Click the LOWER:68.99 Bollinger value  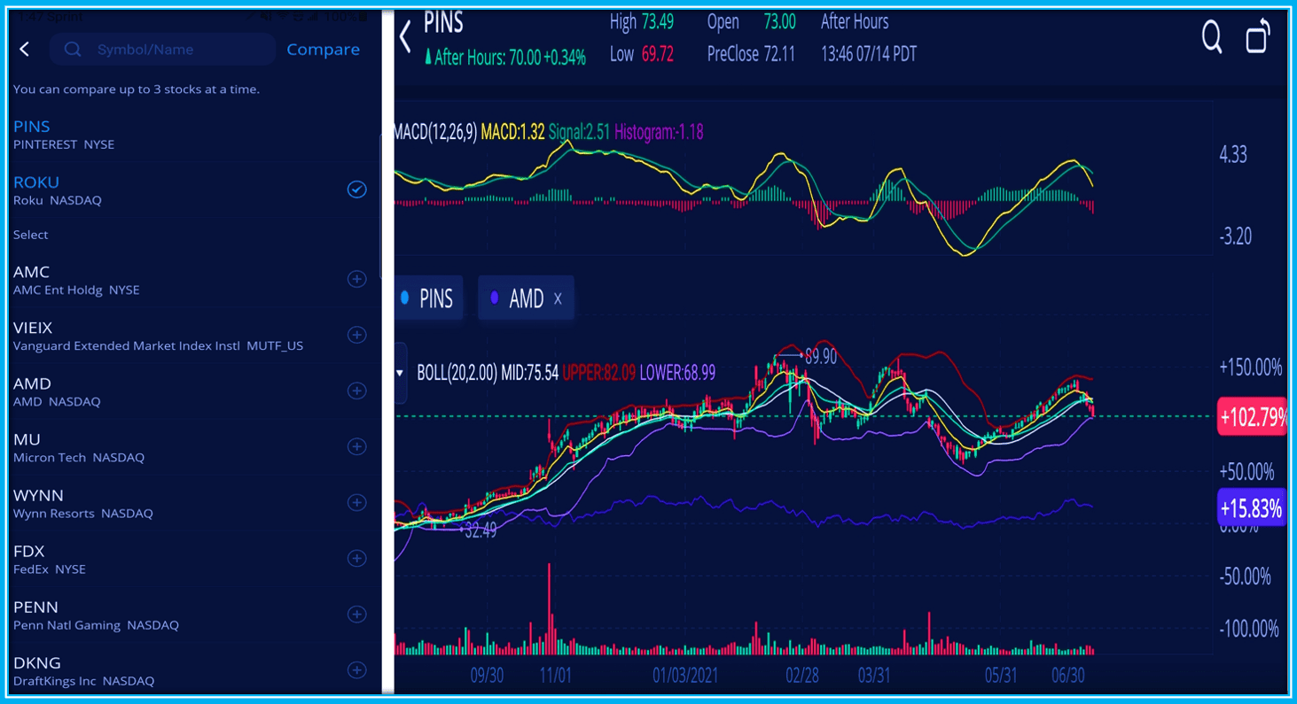pos(677,373)
